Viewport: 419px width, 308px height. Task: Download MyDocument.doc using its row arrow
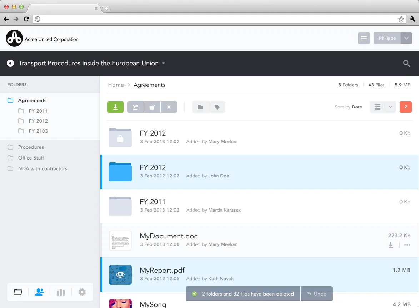391,245
